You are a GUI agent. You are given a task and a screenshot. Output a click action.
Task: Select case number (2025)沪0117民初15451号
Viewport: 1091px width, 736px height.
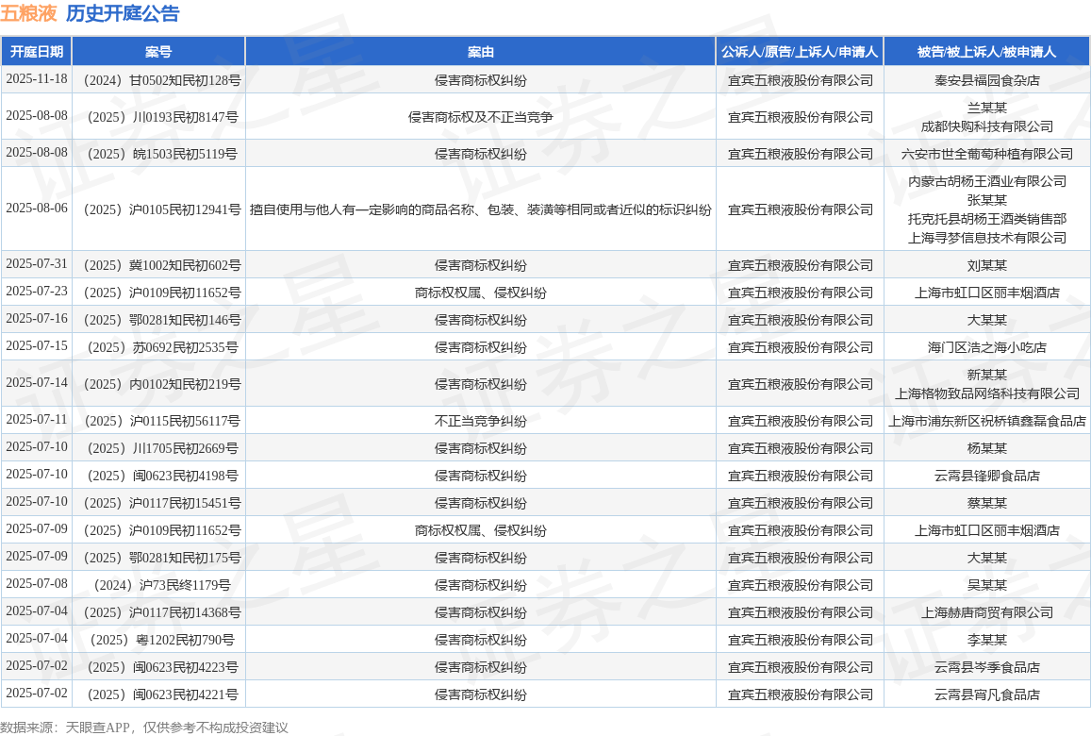pyautogui.click(x=162, y=504)
